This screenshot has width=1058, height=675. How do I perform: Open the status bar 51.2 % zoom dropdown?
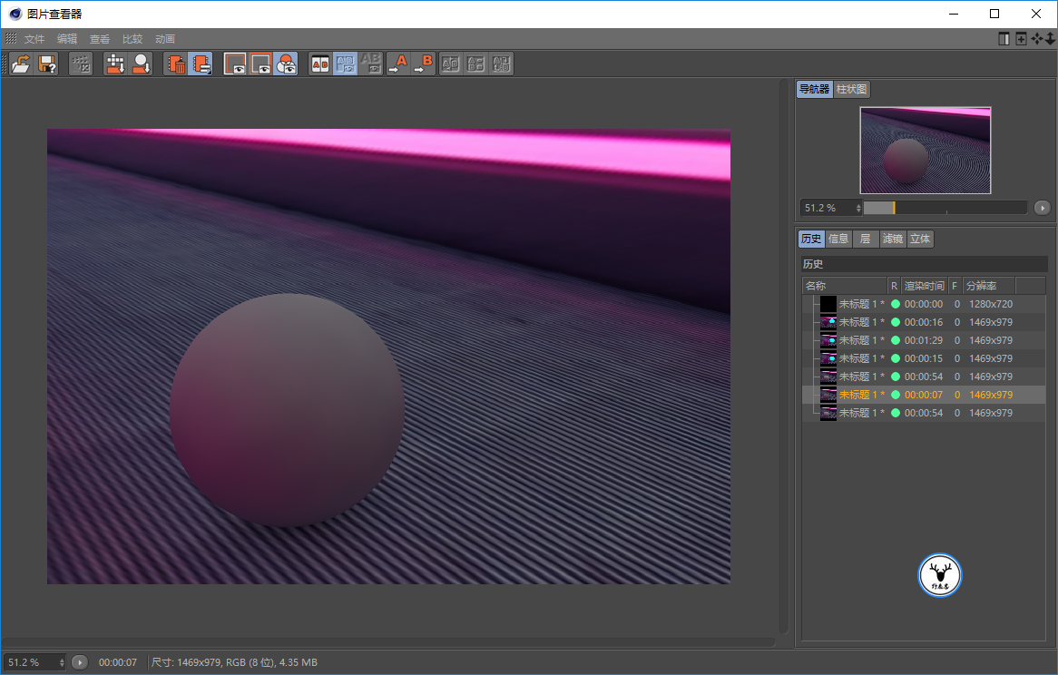click(62, 662)
